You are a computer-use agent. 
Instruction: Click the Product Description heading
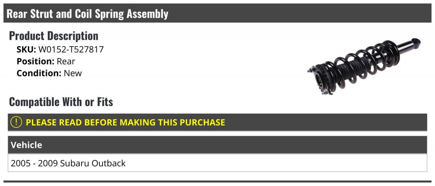coord(54,36)
